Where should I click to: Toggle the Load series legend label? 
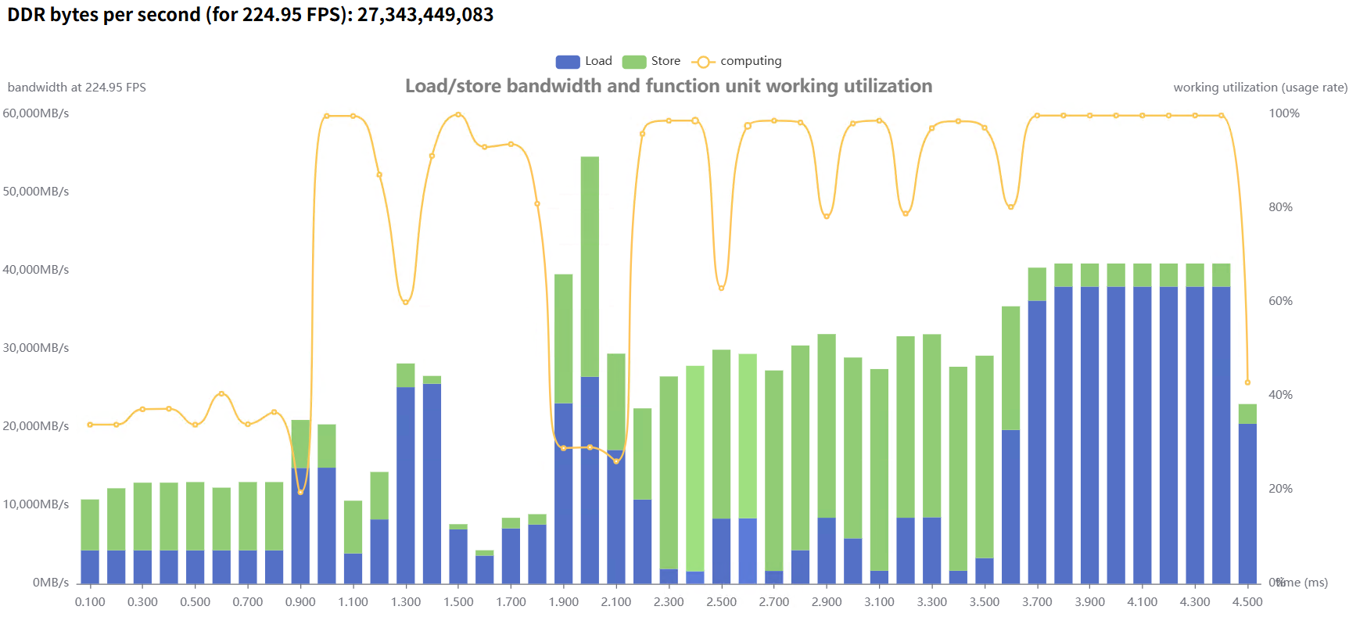tap(598, 61)
